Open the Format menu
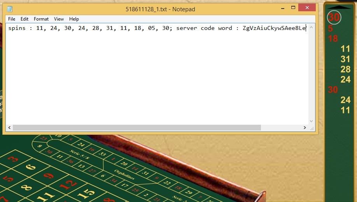 tap(41, 19)
